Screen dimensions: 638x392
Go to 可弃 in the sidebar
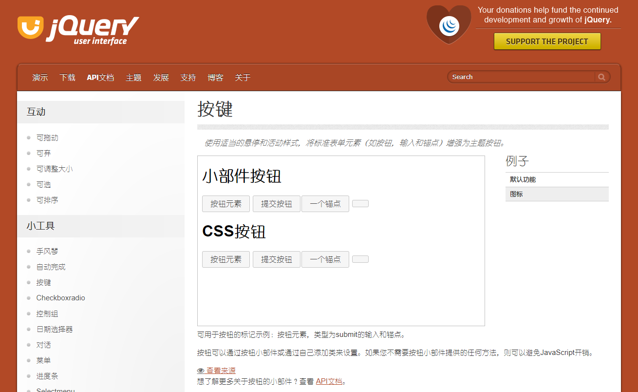pos(43,154)
